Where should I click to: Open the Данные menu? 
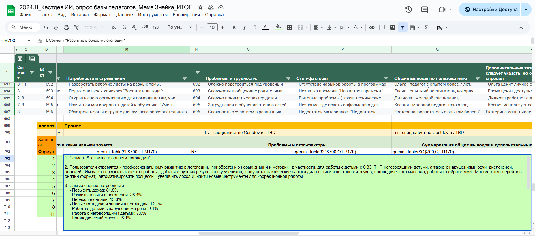(x=124, y=15)
